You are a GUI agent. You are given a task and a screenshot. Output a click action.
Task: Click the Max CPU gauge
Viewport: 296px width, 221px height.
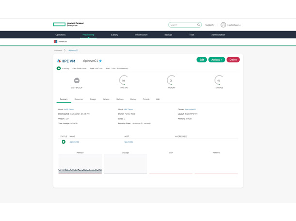[x=124, y=80]
